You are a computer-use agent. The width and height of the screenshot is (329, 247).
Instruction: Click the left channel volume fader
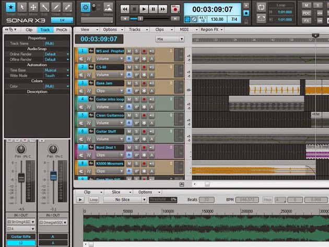(21, 178)
